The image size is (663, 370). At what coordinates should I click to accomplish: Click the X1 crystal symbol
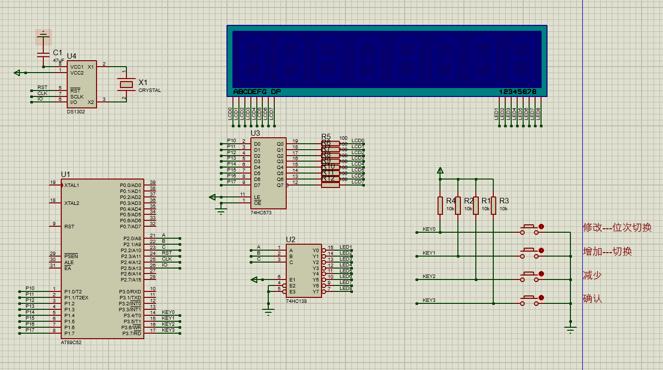pos(127,85)
